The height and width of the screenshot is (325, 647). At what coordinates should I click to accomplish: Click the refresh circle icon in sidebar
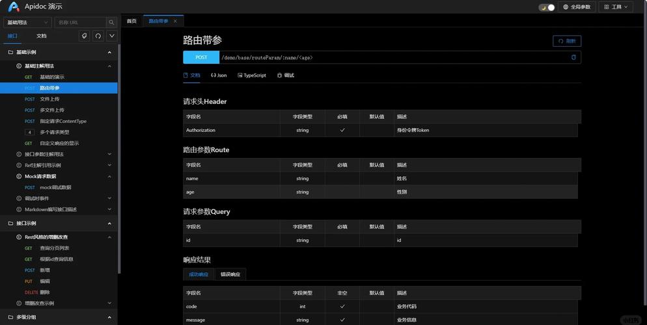(x=98, y=36)
